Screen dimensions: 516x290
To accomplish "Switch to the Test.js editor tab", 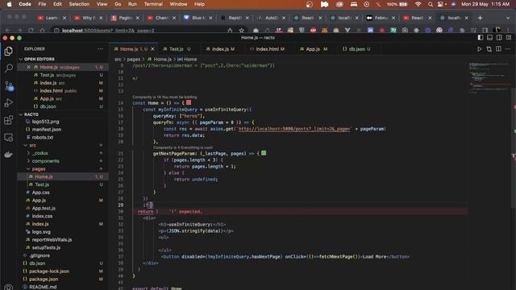I will 177,49.
